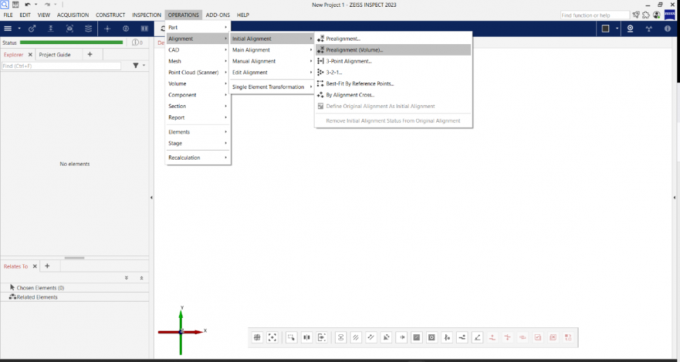This screenshot has height=362, width=680.
Task: Click the magnifier search icon in title bar
Action: 4,5
